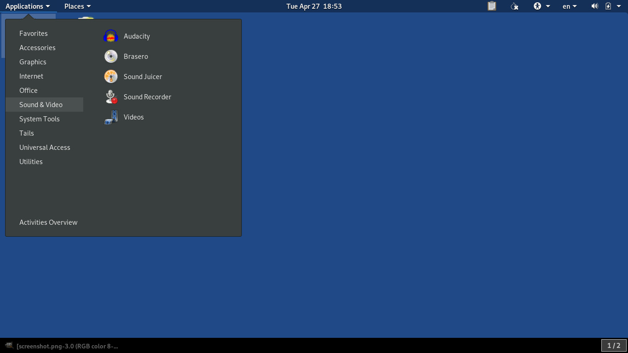Click the Brasero disc icon
This screenshot has height=353, width=628.
(111, 57)
